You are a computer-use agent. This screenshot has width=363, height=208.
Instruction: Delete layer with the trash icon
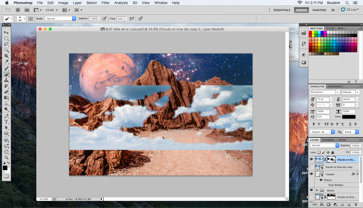tap(356, 204)
